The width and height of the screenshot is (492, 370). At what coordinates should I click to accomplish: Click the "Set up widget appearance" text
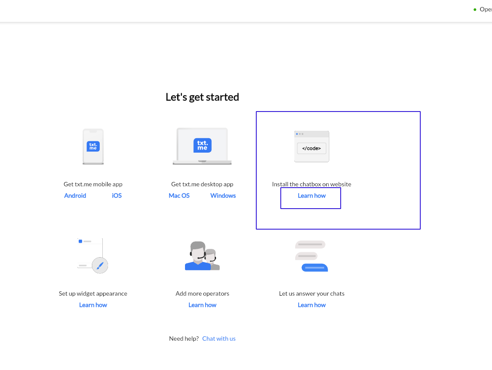coord(93,294)
